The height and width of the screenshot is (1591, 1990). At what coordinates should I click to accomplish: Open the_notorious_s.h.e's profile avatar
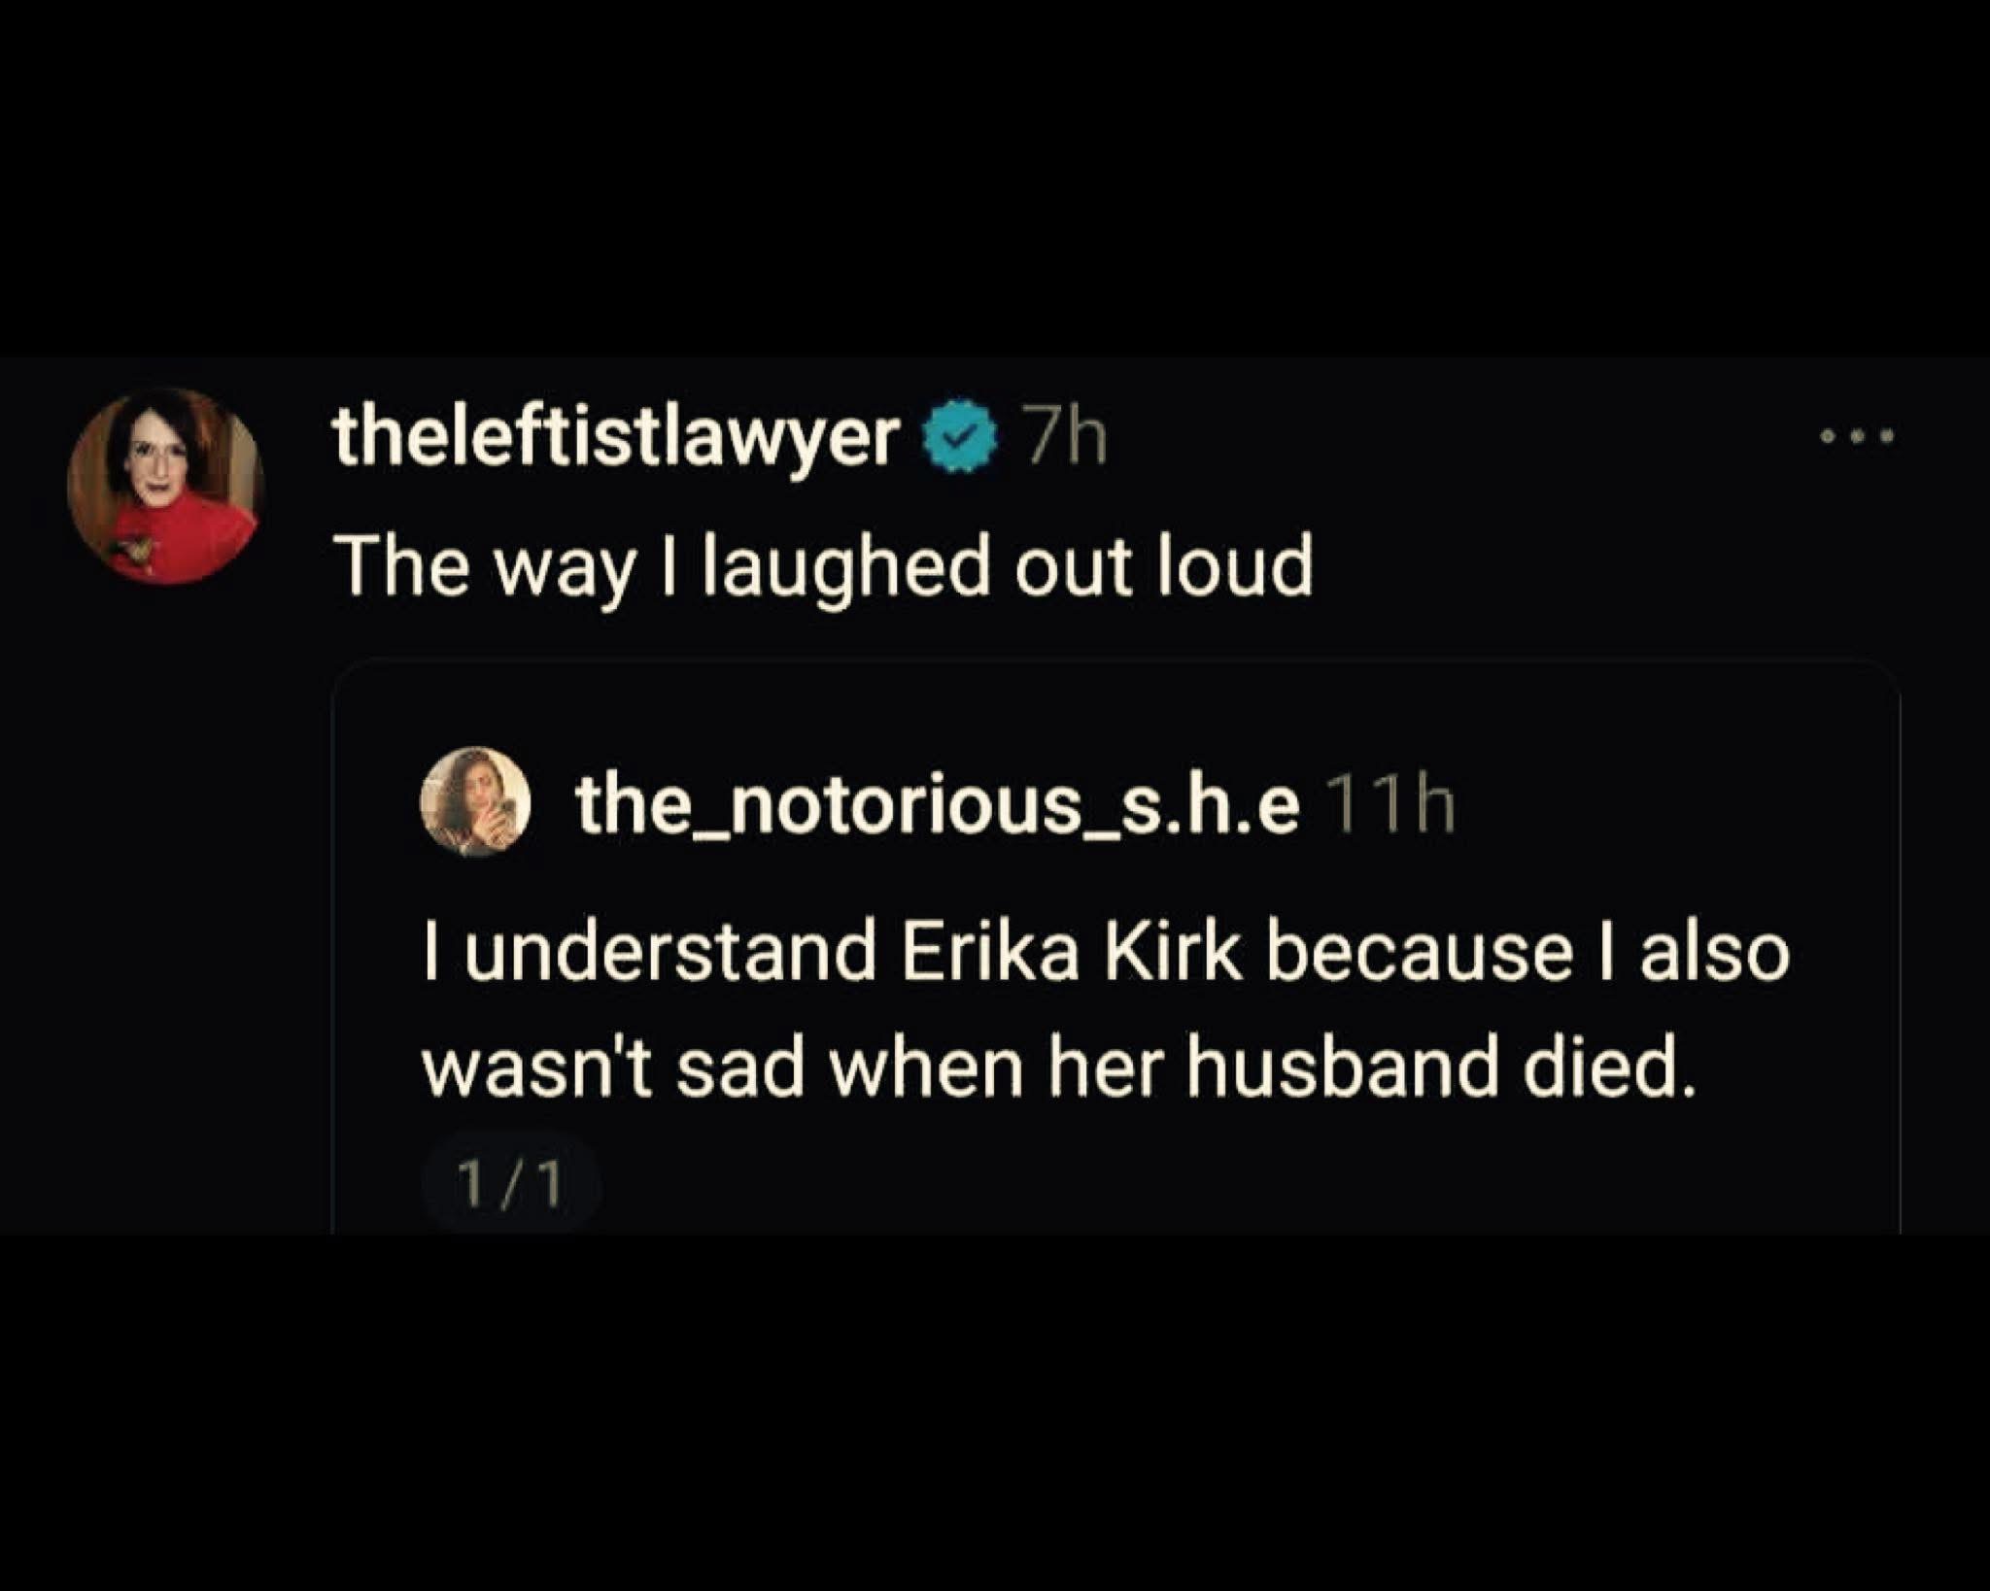pos(474,801)
